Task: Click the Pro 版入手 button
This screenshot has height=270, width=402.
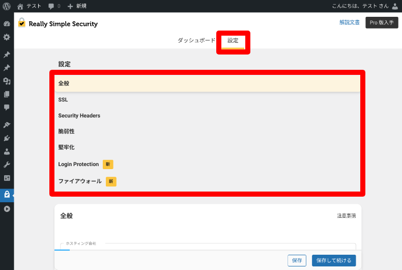Action: pos(382,22)
